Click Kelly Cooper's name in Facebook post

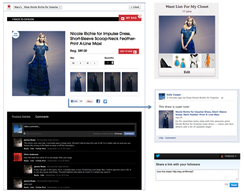coord(174,95)
